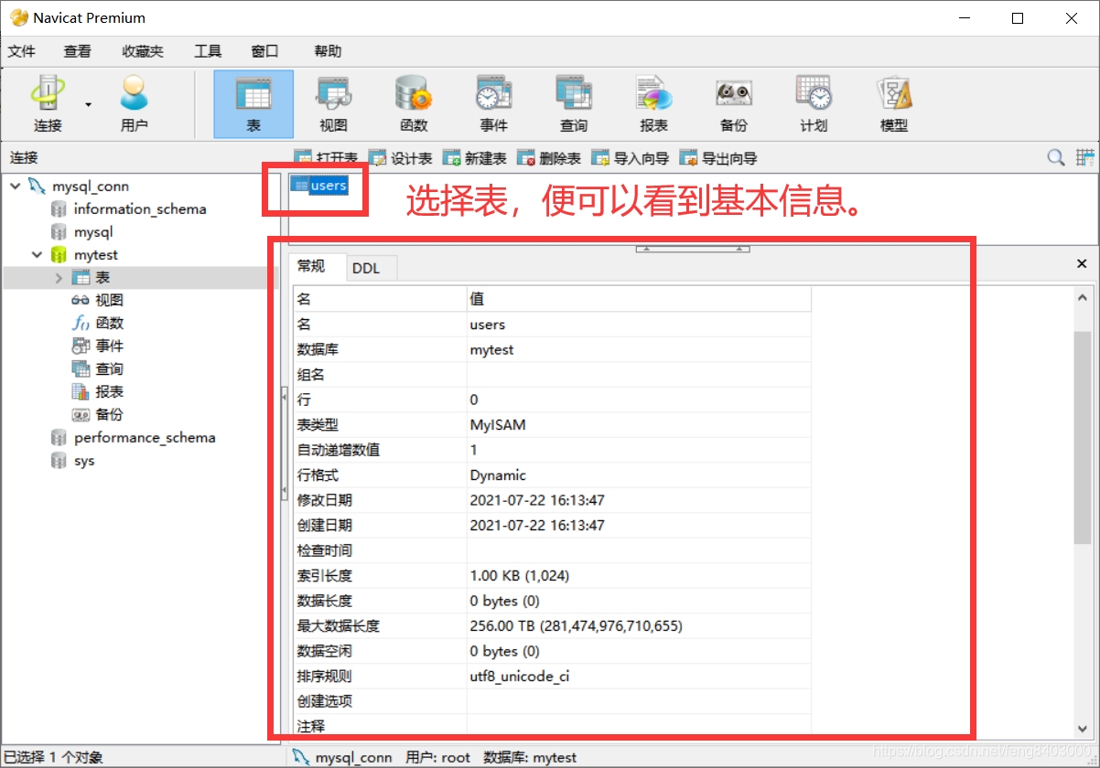Viewport: 1100px width, 768px height.
Task: Select the Functions node under mytest
Action: click(109, 324)
